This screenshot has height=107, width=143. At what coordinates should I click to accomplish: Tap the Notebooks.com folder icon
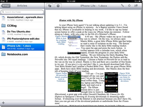click(x=3, y=54)
